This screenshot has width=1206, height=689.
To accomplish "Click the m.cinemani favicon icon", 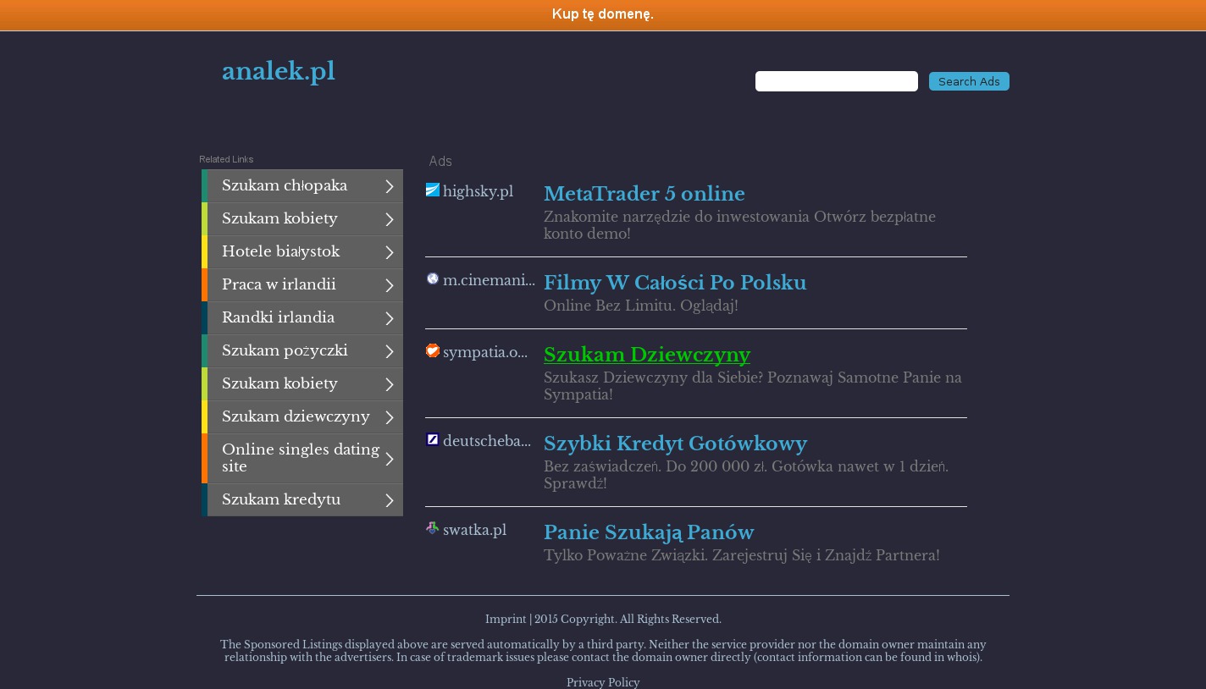I will (432, 279).
